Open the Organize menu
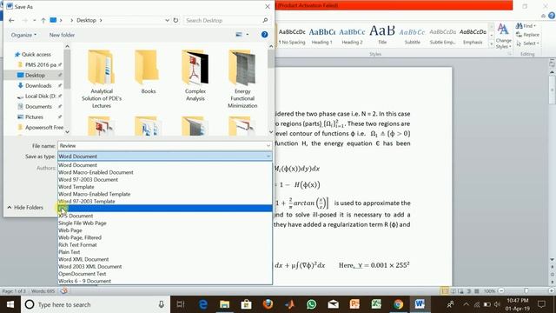 click(23, 35)
